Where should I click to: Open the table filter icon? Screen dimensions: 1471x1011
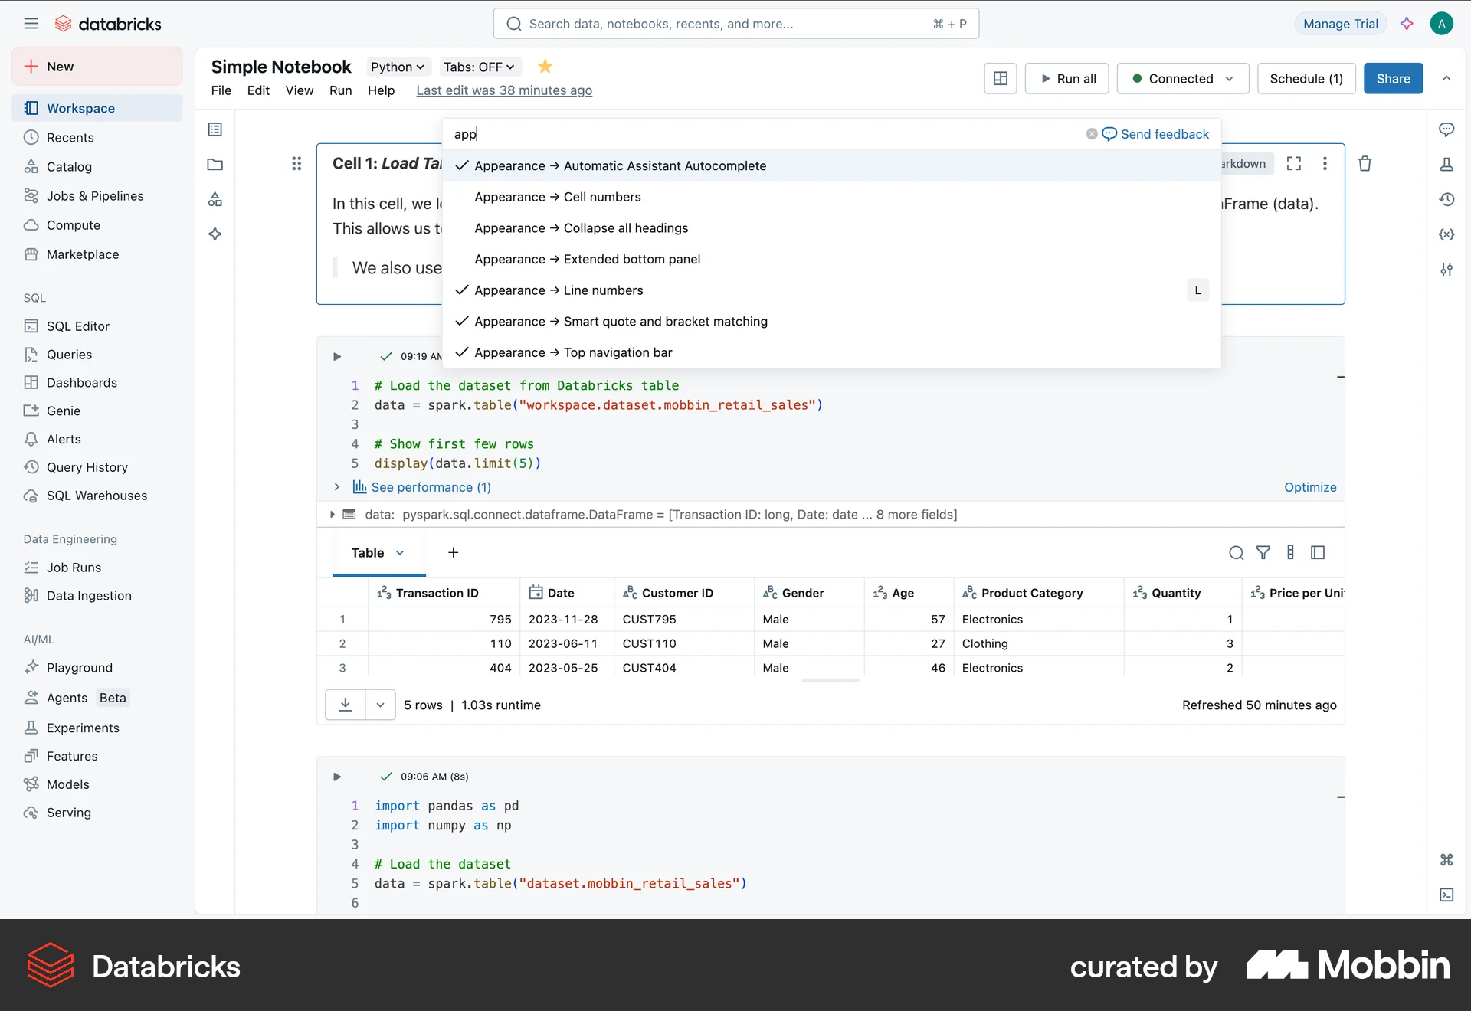[1263, 552]
